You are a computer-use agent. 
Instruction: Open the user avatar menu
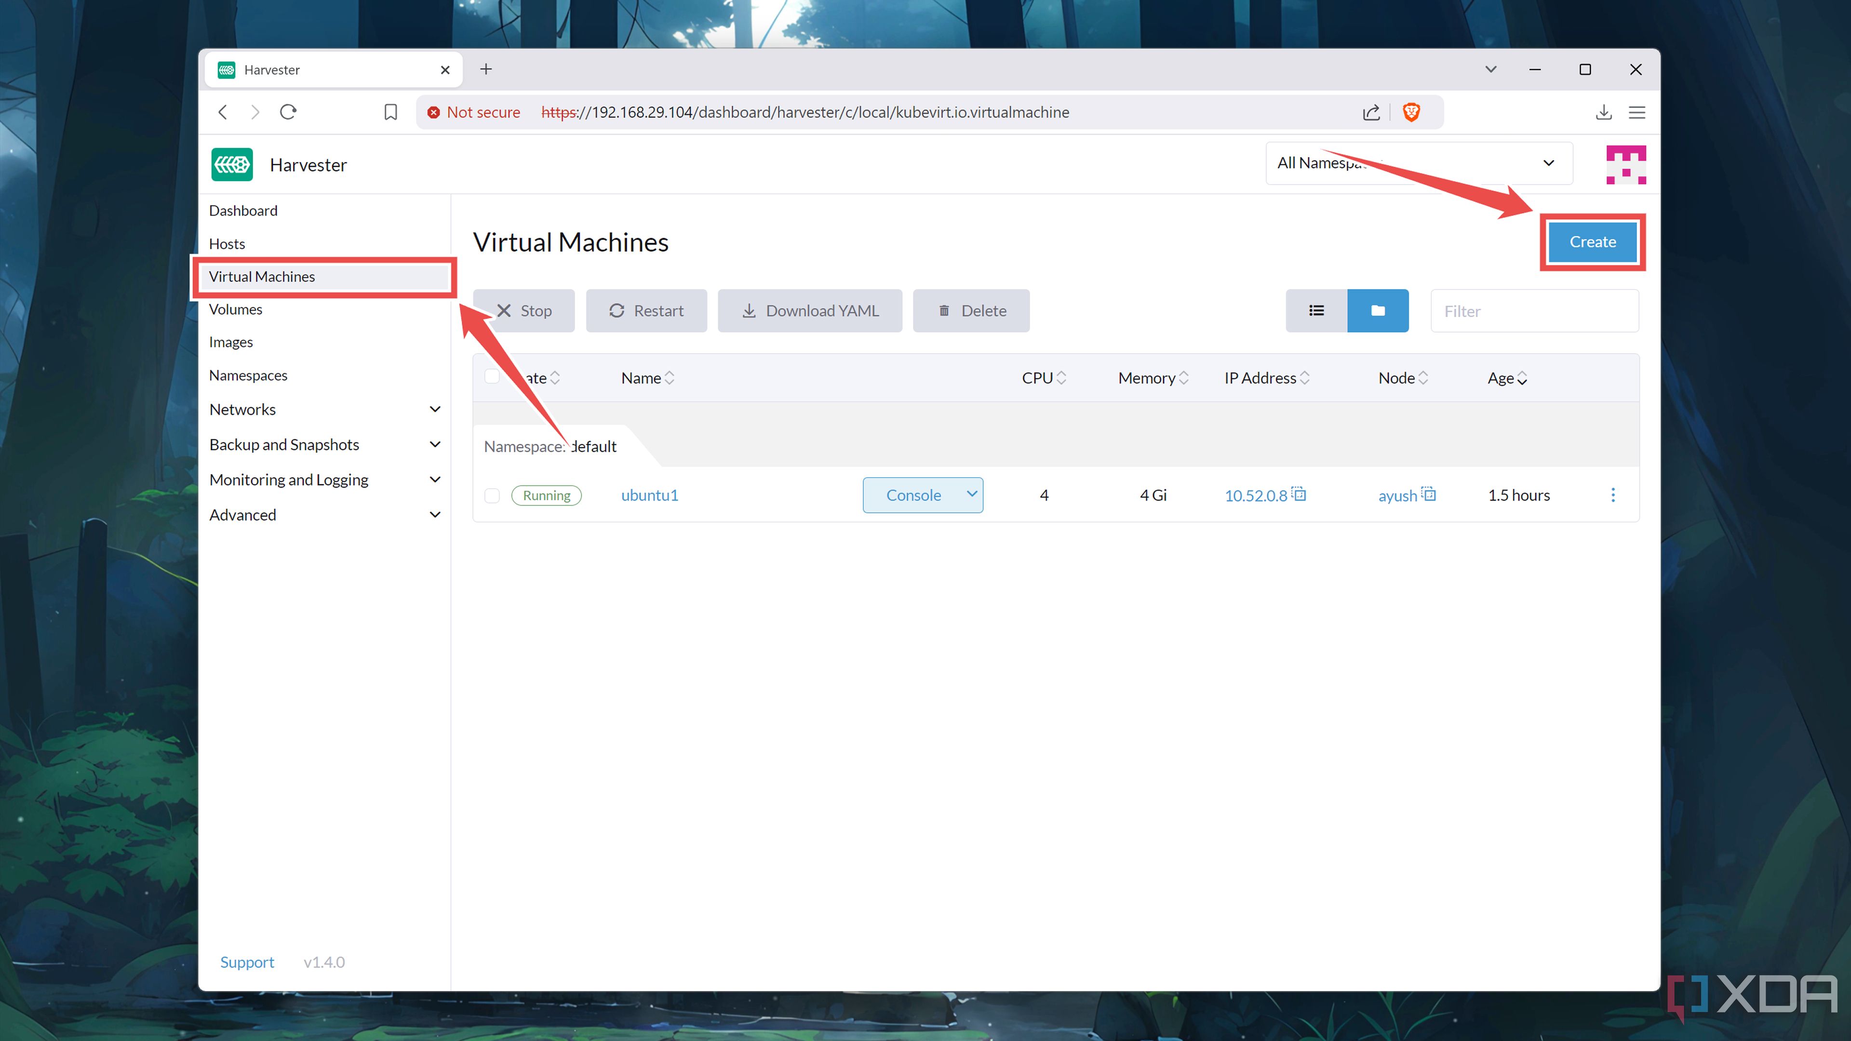click(1626, 164)
